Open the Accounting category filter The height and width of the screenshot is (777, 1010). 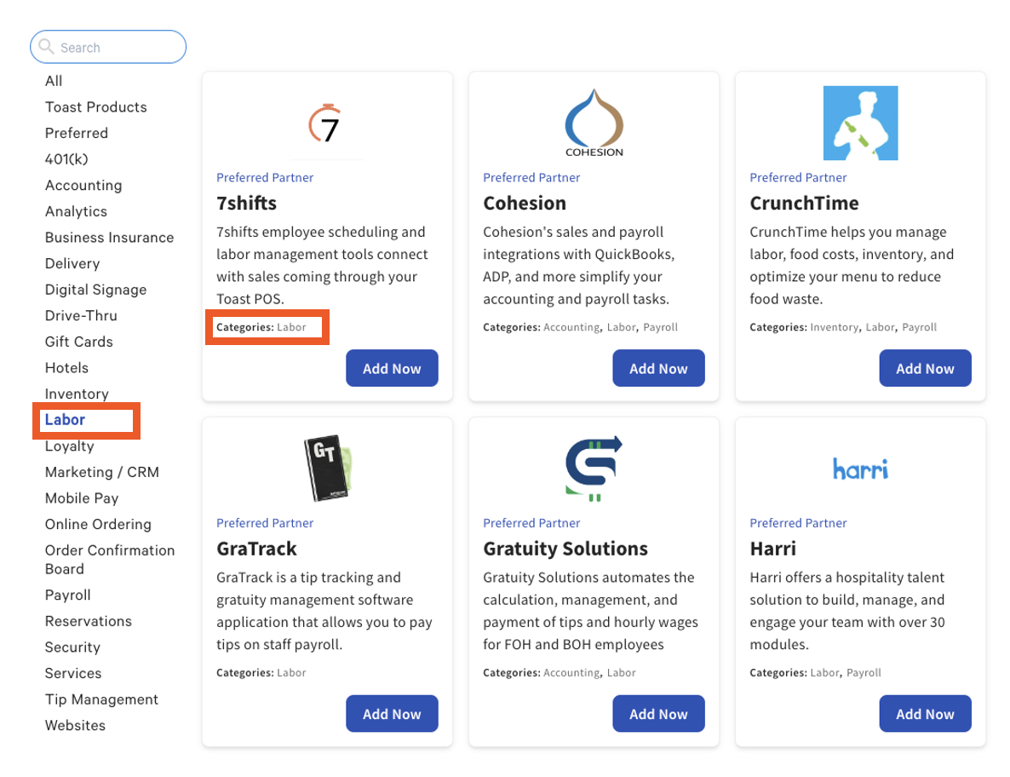(83, 185)
